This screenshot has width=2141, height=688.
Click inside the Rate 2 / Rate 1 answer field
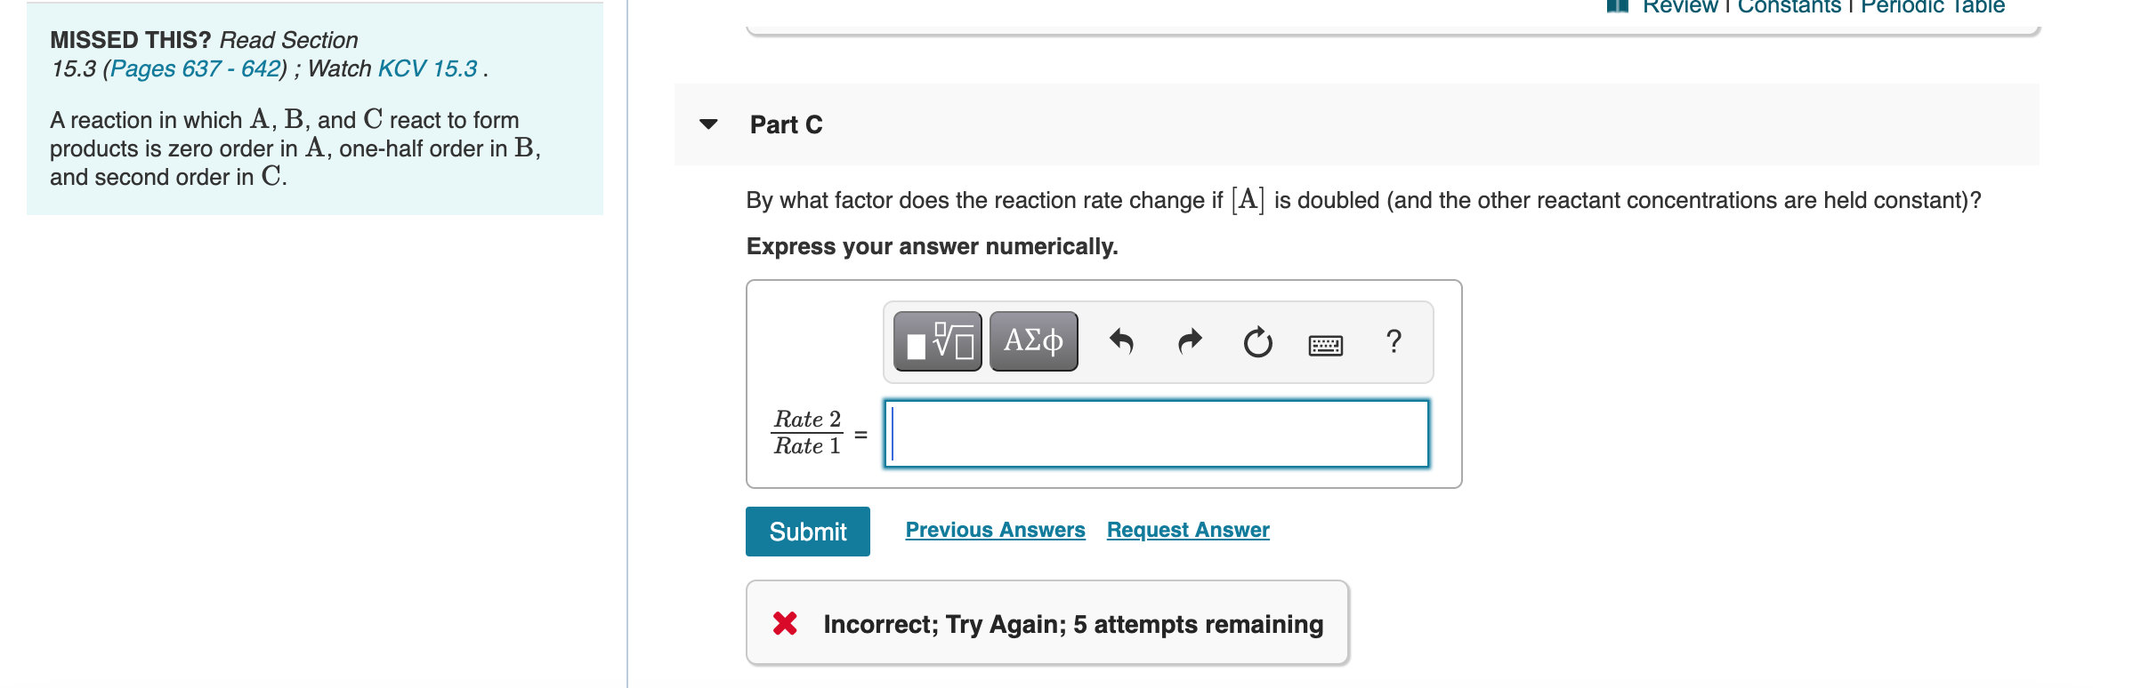[1154, 434]
